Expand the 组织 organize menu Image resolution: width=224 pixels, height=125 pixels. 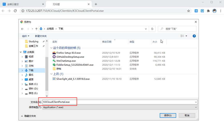26,36
